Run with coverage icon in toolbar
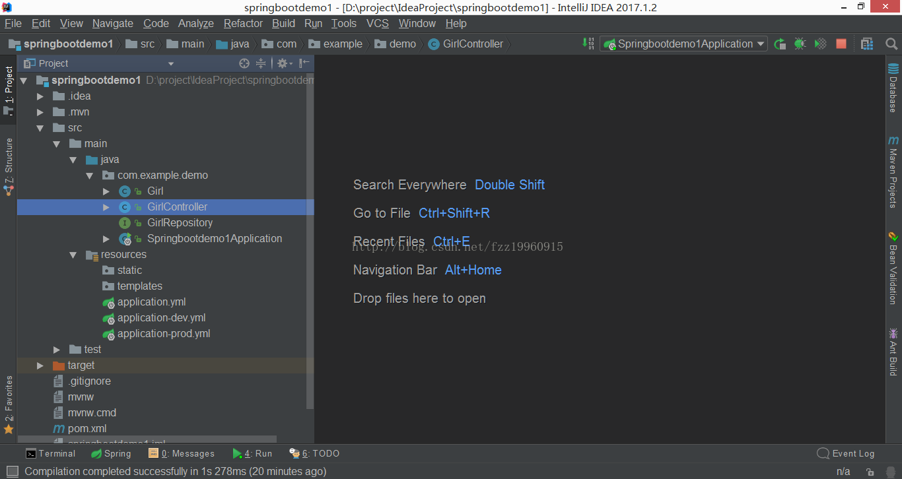This screenshot has width=902, height=479. coord(820,44)
